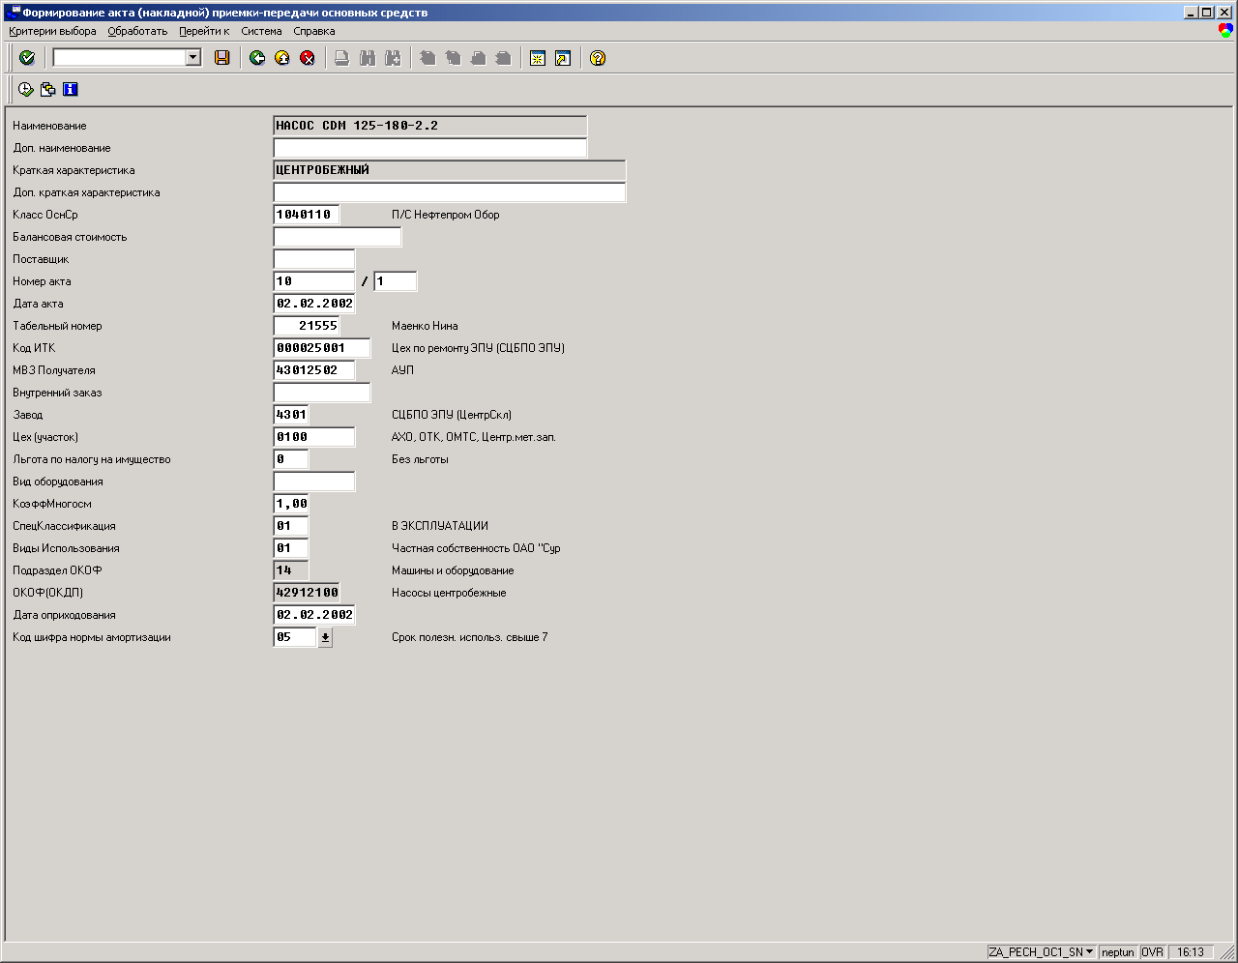
Task: Open the Справка menu
Action: pos(314,31)
